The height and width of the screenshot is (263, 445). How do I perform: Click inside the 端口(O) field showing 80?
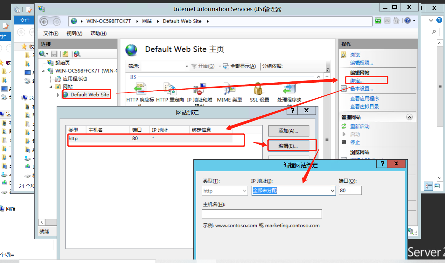click(350, 190)
